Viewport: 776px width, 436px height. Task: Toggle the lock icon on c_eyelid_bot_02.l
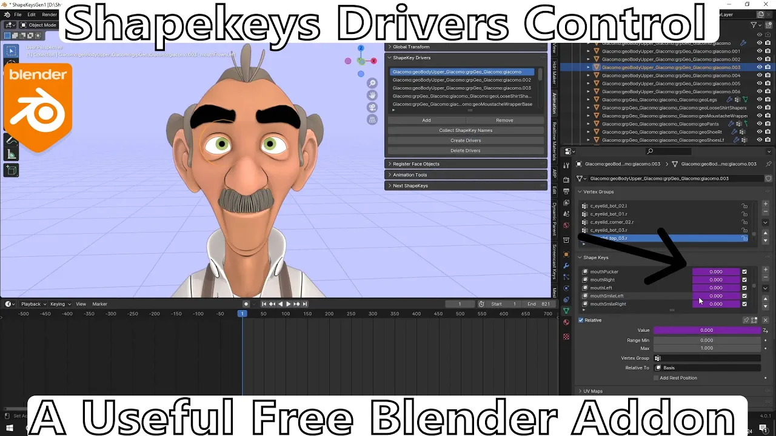pyautogui.click(x=744, y=206)
